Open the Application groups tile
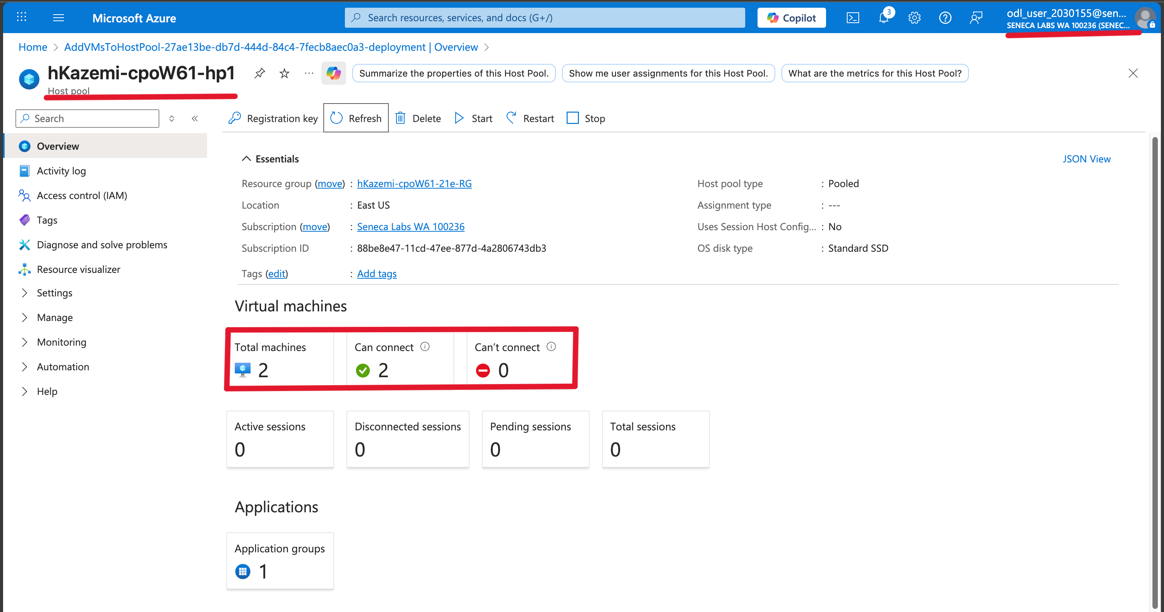The height and width of the screenshot is (612, 1164). point(280,560)
